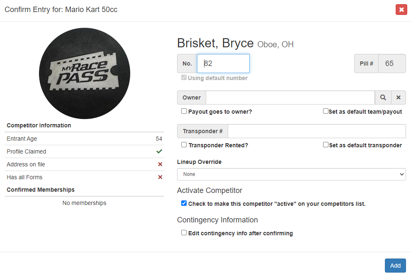Image resolution: width=411 pixels, height=278 pixels.
Task: Close dialog with red X button
Action: [401, 9]
